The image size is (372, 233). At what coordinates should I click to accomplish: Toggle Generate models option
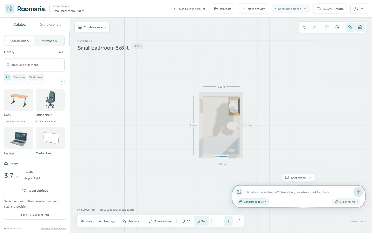click(253, 202)
